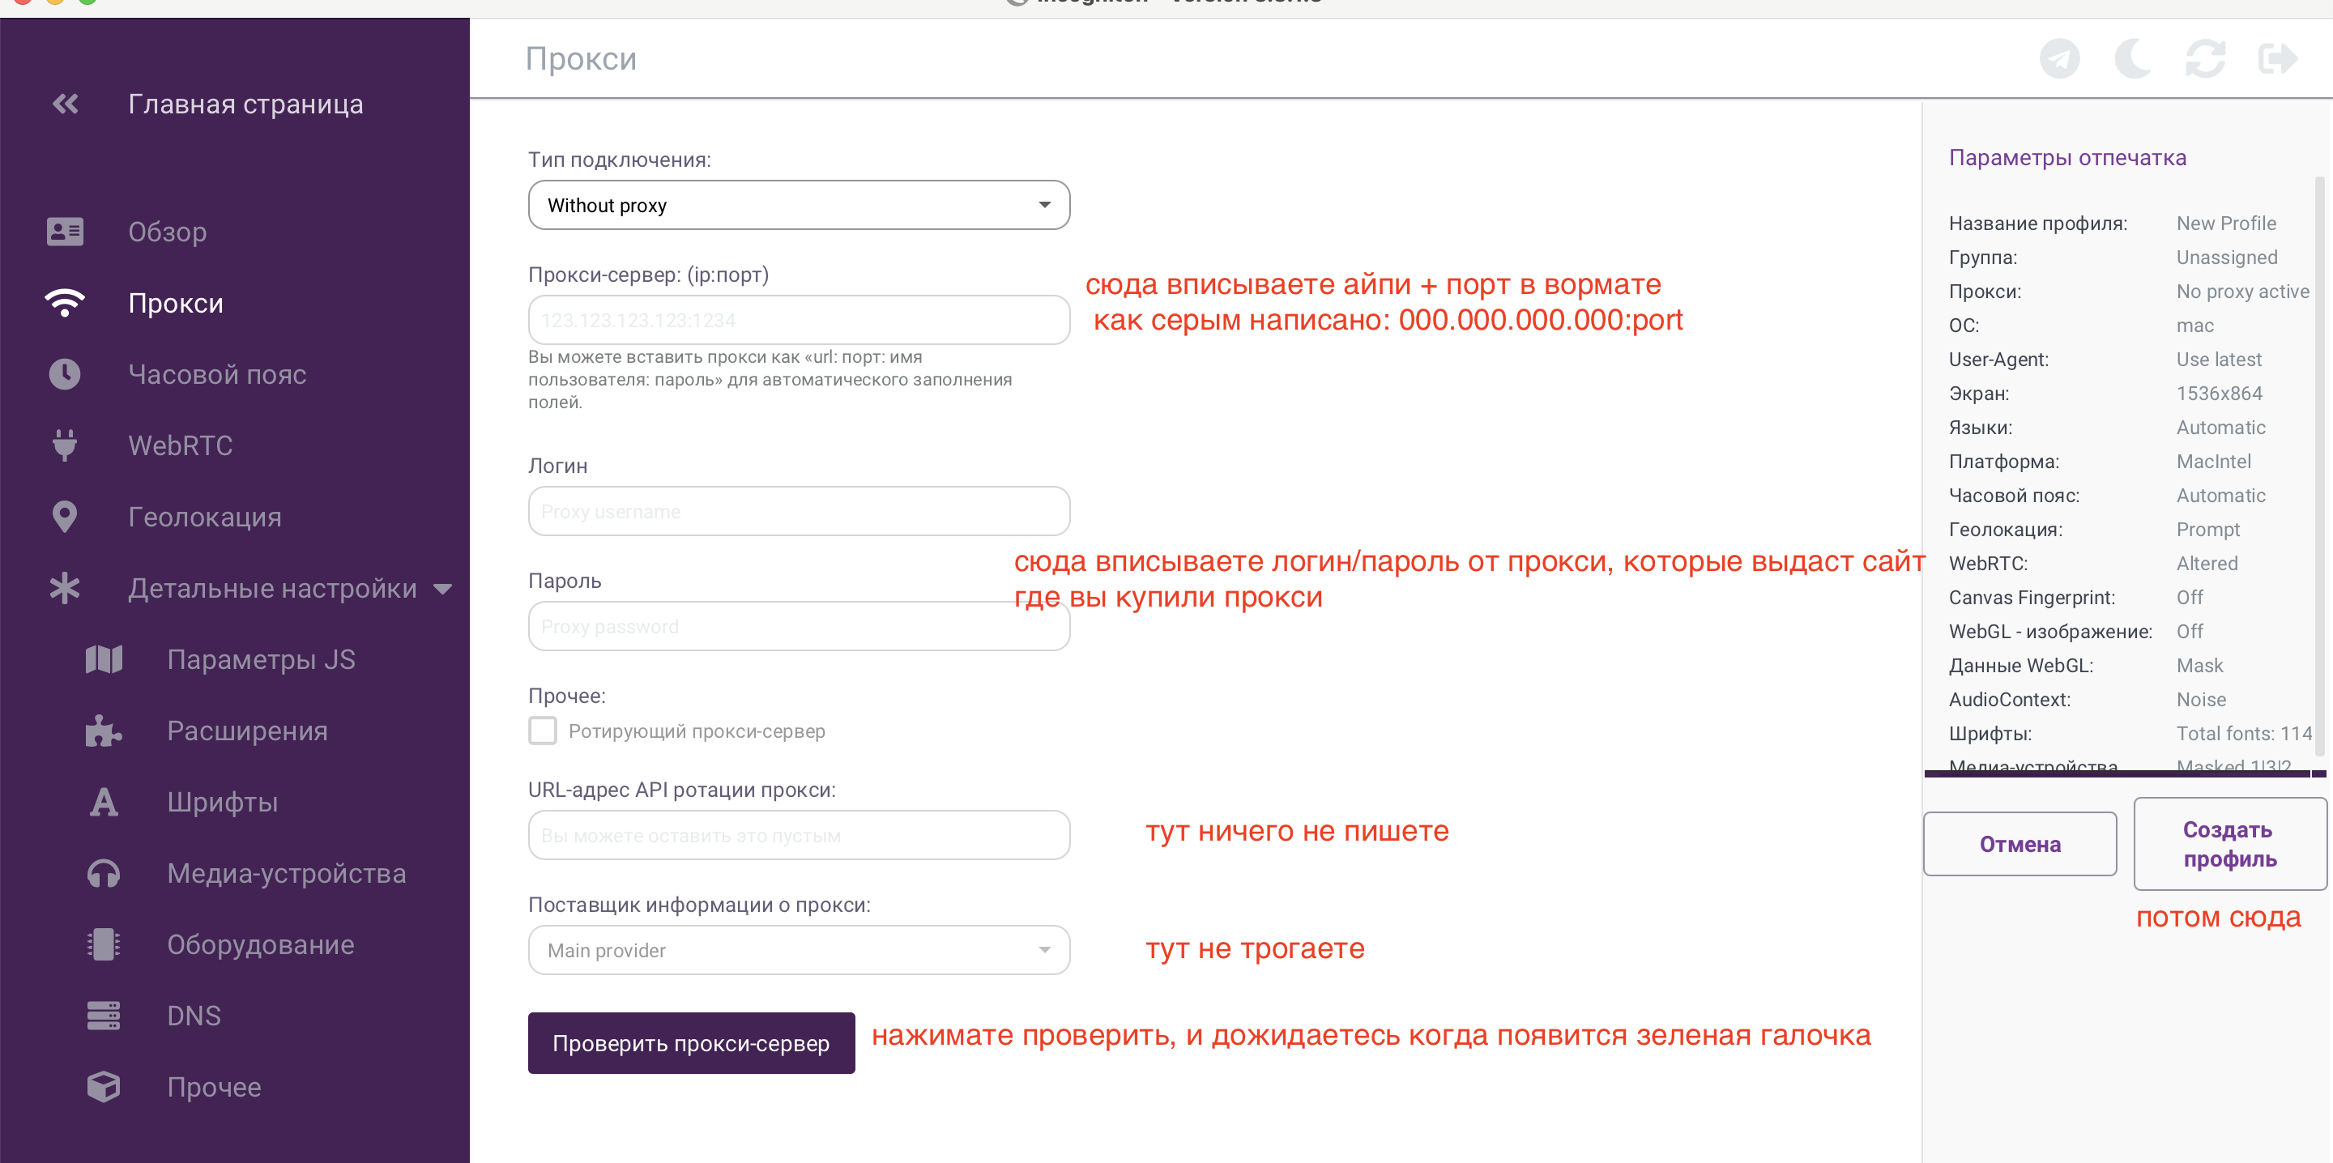
Task: Select the Часовой пояс clock icon
Action: click(64, 373)
